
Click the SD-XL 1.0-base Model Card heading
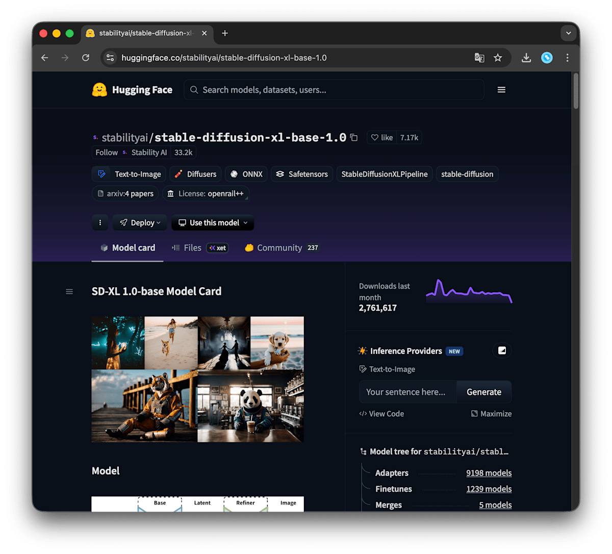click(x=157, y=291)
